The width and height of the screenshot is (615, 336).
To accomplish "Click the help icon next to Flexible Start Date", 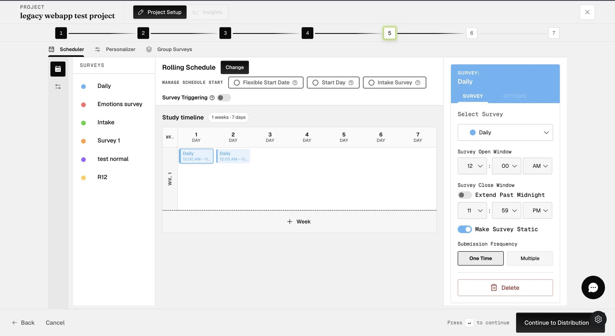I will 295,83.
